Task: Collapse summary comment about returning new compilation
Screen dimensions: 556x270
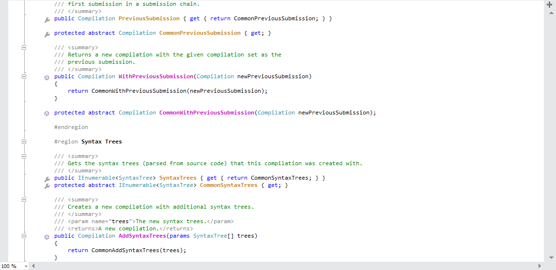Action: pyautogui.click(x=24, y=47)
